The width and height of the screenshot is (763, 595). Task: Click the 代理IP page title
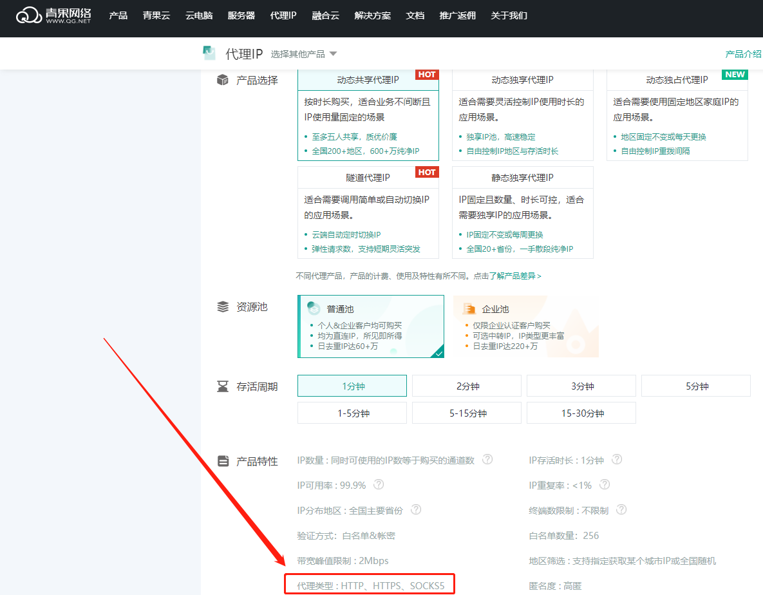coord(244,54)
